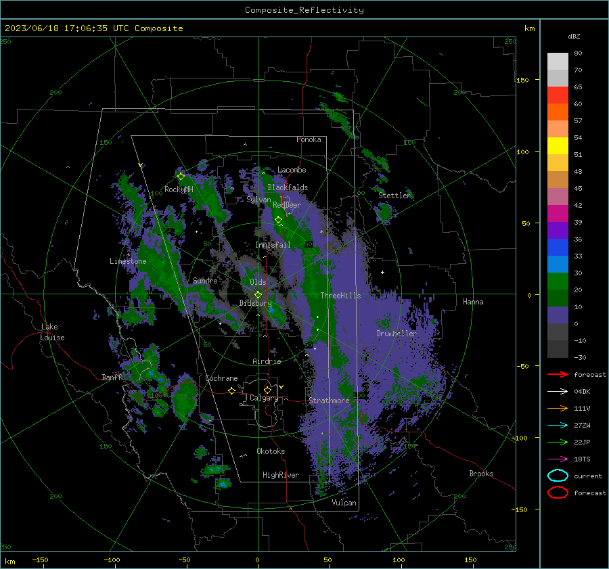Click the HighRiver city label
The height and width of the screenshot is (569, 609).
point(281,475)
